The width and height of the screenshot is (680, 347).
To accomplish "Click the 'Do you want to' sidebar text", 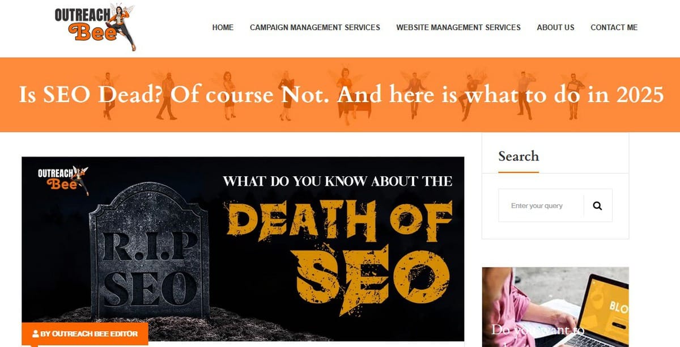I will pos(537,329).
